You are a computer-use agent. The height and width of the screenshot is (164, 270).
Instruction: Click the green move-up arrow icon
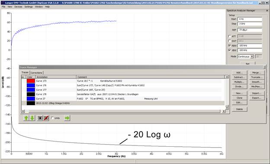pos(26,118)
